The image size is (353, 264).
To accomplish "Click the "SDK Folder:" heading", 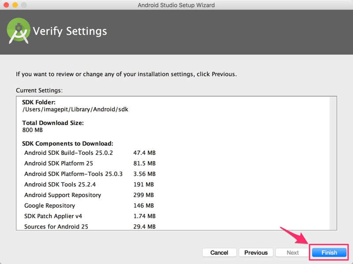I will [x=39, y=102].
